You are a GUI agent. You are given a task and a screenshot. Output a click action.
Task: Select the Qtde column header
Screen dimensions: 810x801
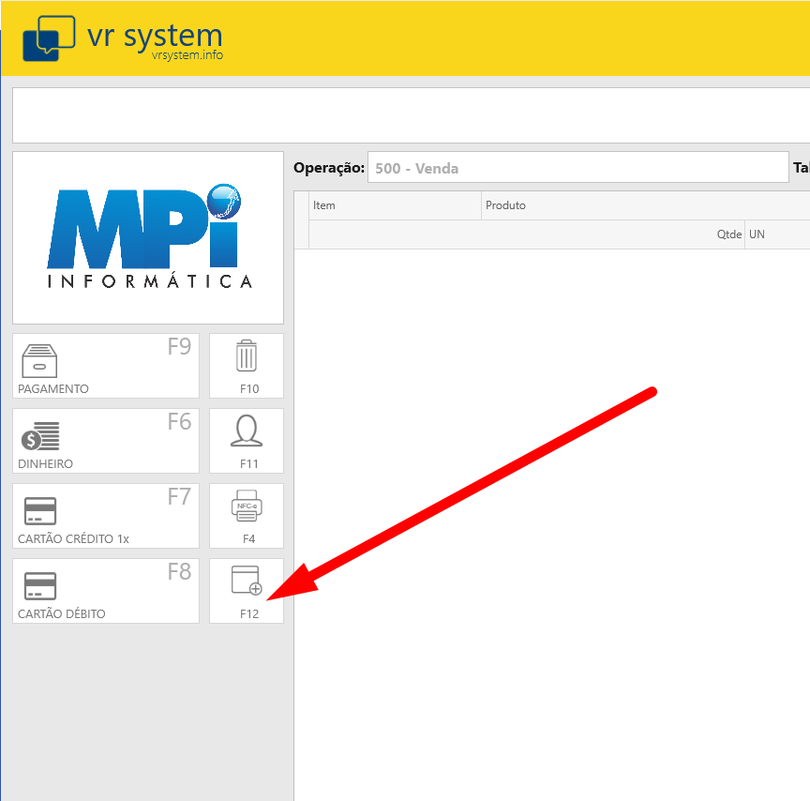tap(728, 234)
